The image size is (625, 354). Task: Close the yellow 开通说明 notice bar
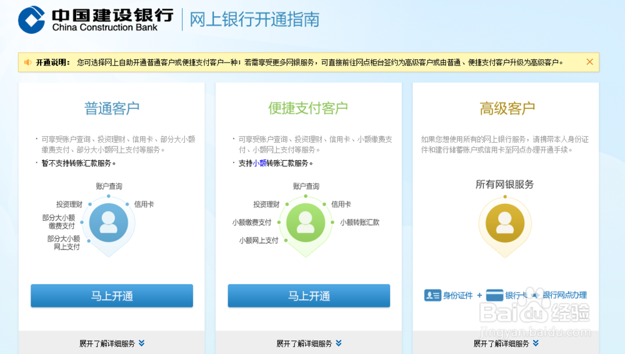[x=589, y=62]
